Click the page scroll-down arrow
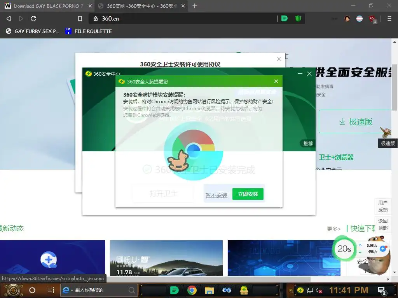The height and width of the screenshot is (298, 398). (x=395, y=272)
